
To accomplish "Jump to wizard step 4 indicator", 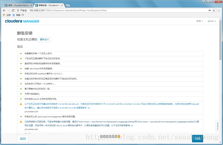I will coord(110,136).
